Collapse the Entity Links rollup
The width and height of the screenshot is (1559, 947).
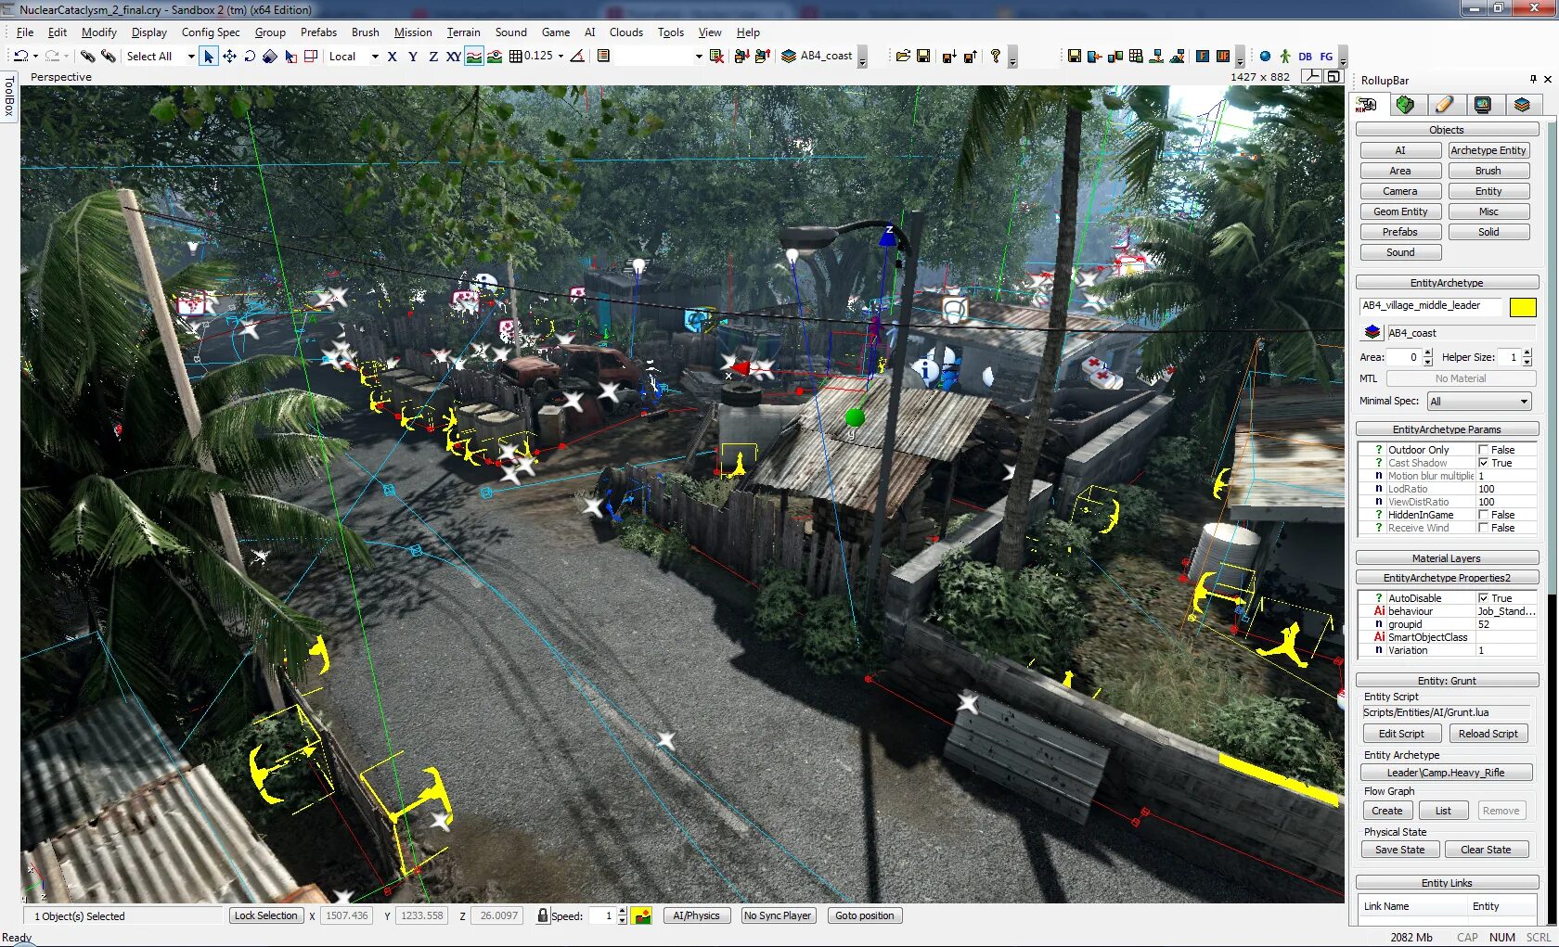pos(1447,883)
